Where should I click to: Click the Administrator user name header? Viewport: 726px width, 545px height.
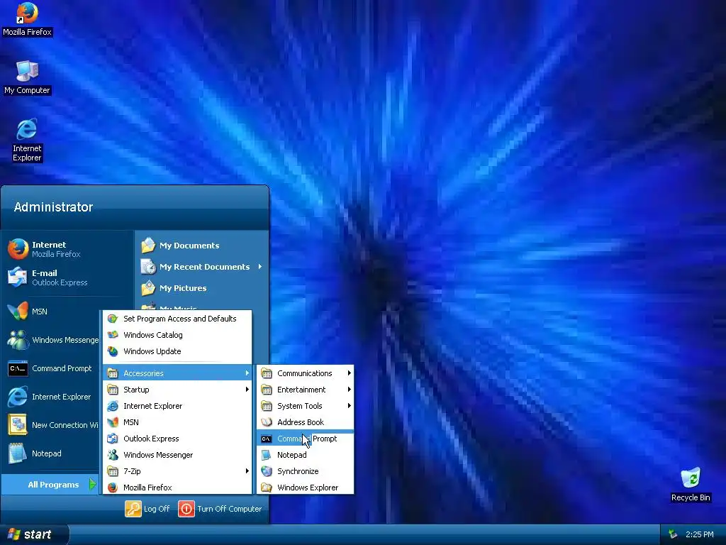(x=53, y=207)
